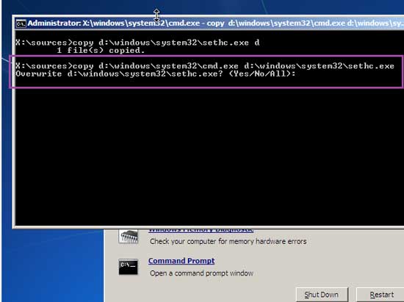Open the Command Prompt link
Image resolution: width=404 pixels, height=302 pixels.
pyautogui.click(x=181, y=261)
